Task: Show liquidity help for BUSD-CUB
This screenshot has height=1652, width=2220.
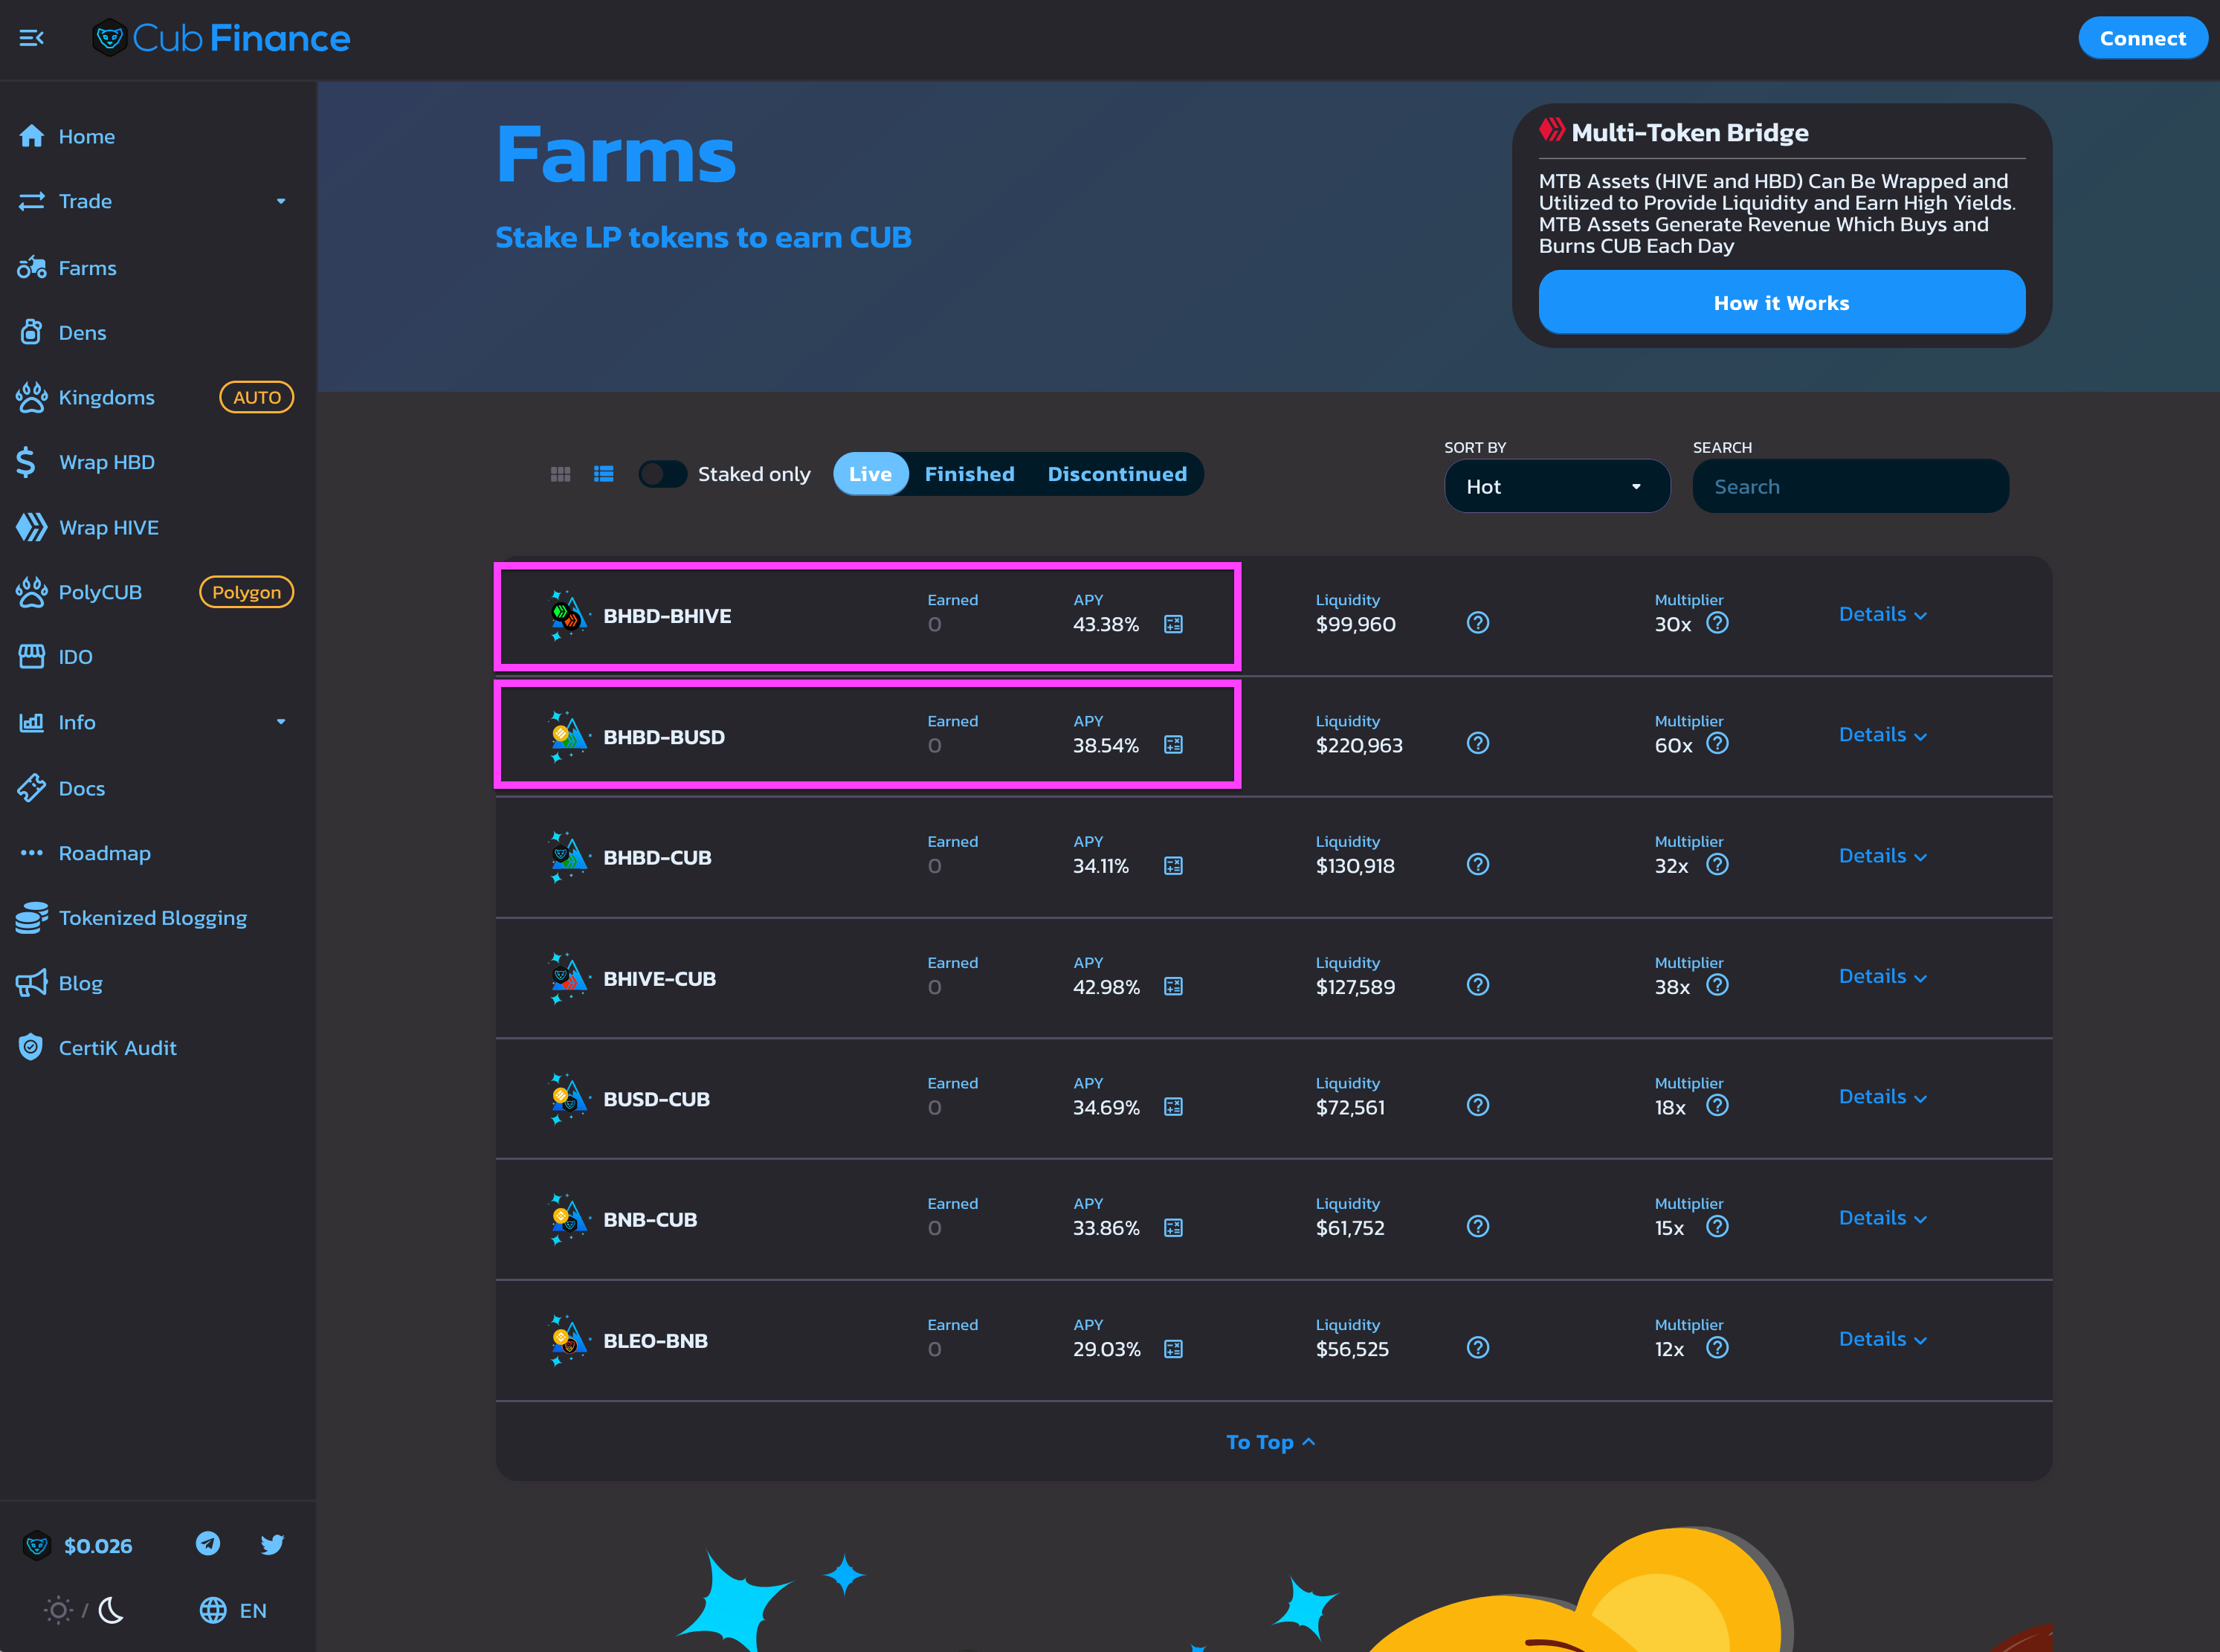Action: [x=1478, y=1105]
